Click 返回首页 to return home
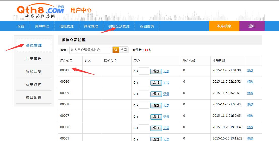This screenshot has height=141, width=279. pyautogui.click(x=147, y=26)
